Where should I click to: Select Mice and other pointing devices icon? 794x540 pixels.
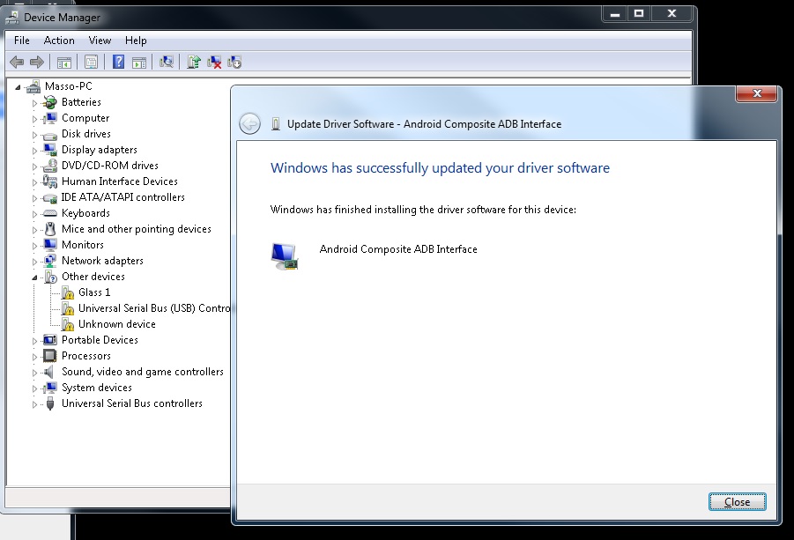[x=49, y=229]
